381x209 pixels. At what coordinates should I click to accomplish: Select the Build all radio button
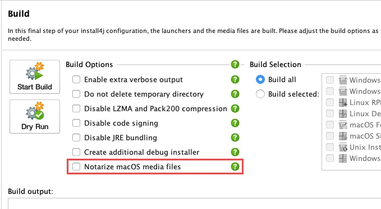click(260, 79)
